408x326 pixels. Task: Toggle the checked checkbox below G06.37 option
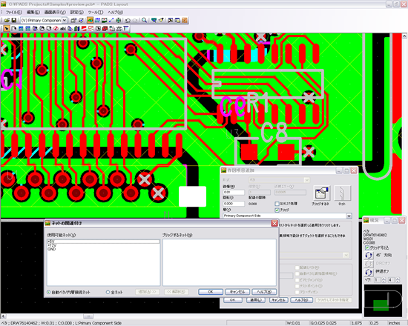(277, 210)
